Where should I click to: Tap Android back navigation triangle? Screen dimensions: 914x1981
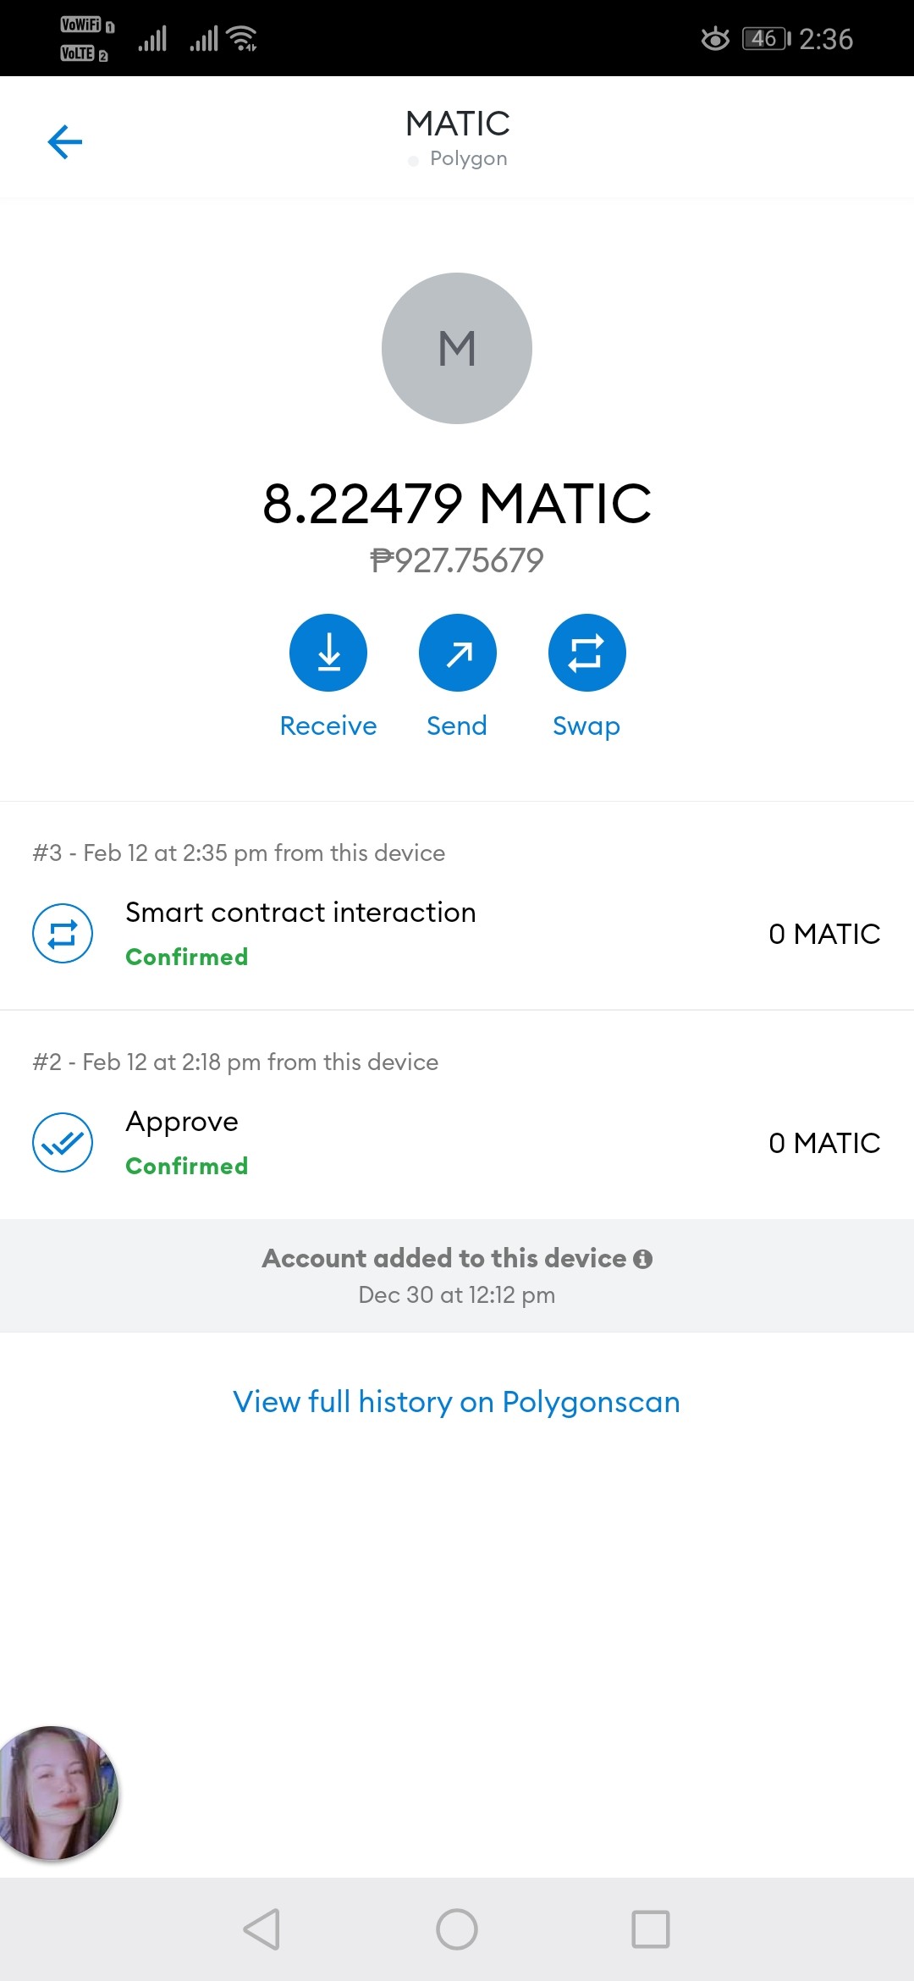262,1929
